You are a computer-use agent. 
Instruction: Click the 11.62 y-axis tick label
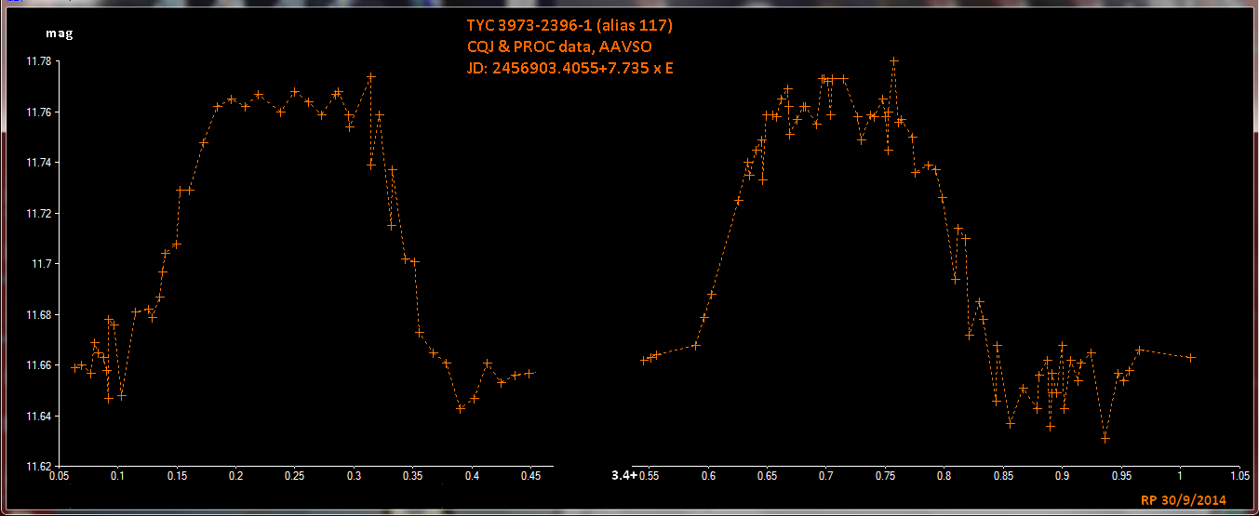tap(38, 467)
